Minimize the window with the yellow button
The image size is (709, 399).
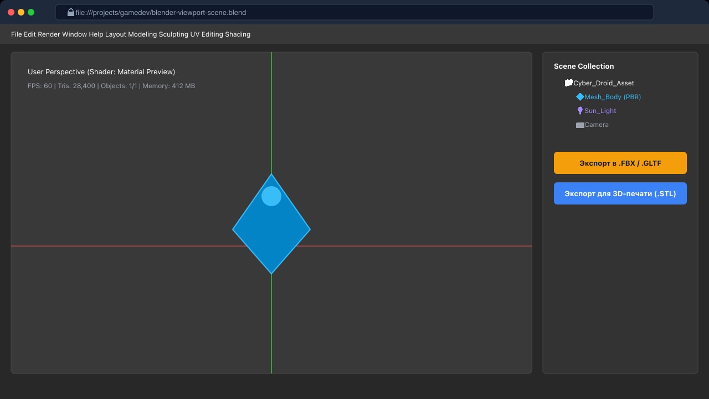[21, 12]
